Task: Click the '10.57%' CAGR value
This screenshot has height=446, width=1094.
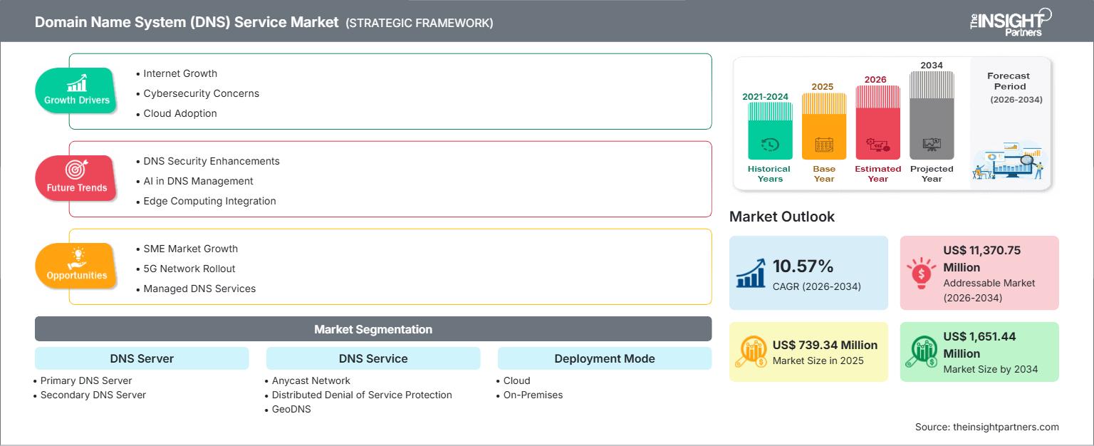Action: tap(803, 266)
